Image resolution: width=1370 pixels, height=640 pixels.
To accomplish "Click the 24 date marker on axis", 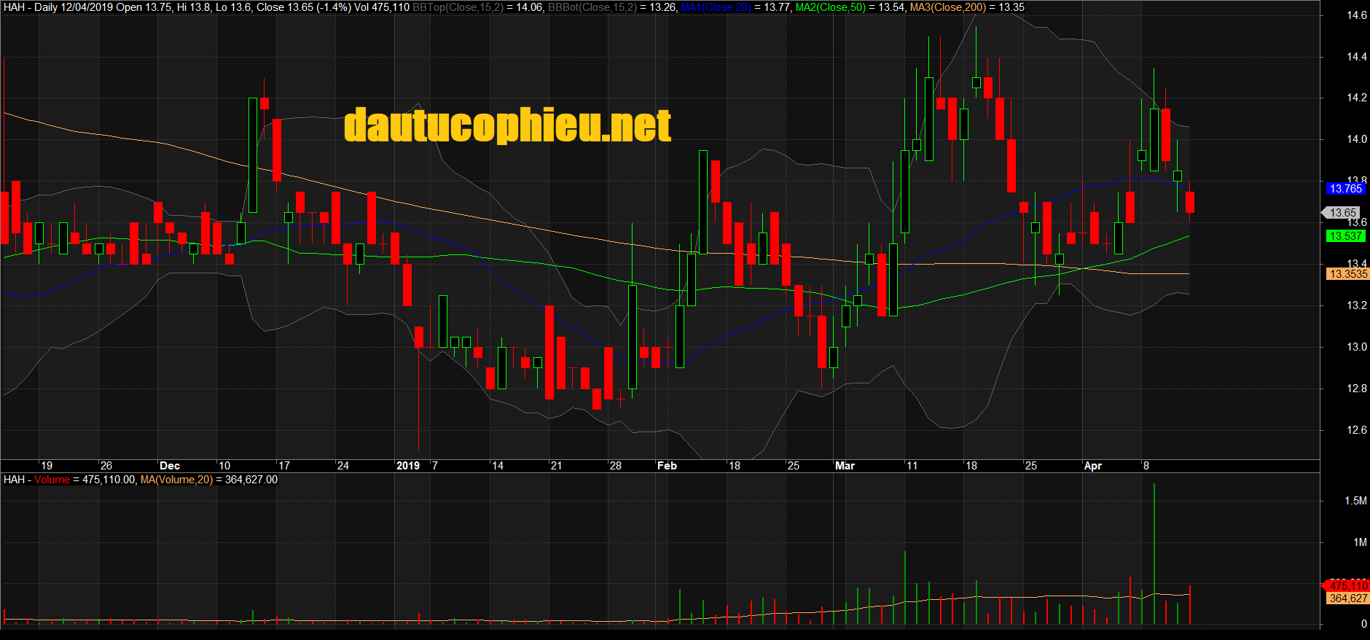I will (343, 466).
